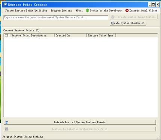Click Create System Checkpoint button
The height and width of the screenshot is (140, 161).
click(x=128, y=23)
